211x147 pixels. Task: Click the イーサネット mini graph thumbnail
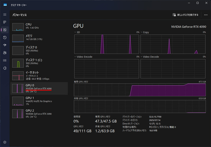[x=18, y=76]
